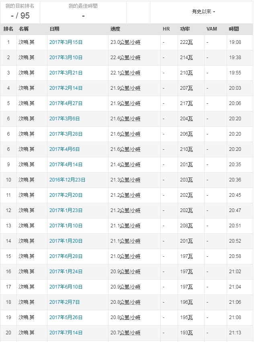
Task: Click the 我的最佳時間 summary box
Action: pyautogui.click(x=83, y=12)
